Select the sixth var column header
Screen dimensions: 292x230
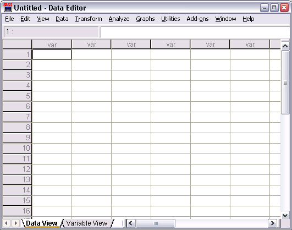(250, 45)
